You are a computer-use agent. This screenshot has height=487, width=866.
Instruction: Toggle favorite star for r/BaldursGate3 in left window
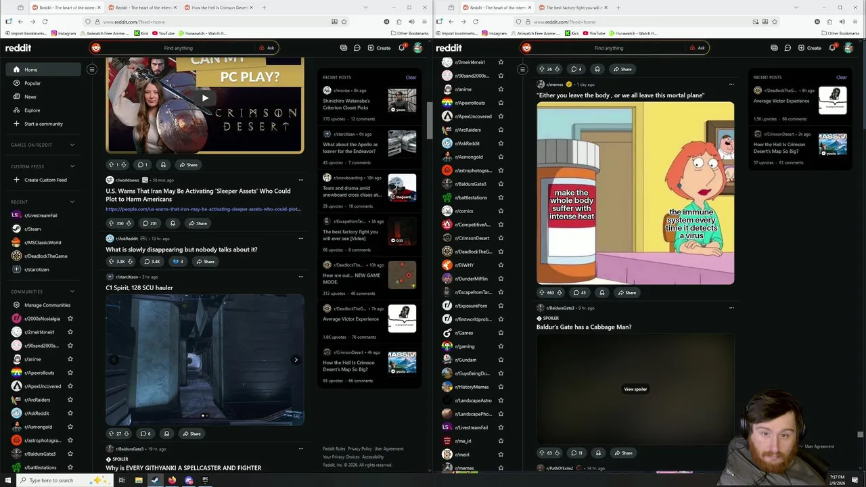(70, 454)
